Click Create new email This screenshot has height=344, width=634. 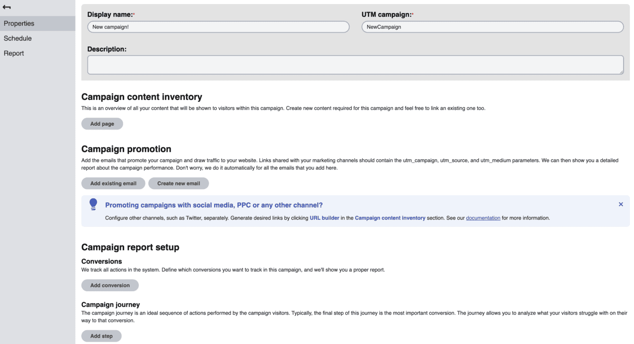[178, 184]
